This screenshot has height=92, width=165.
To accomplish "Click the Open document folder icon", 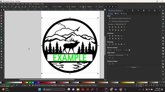I will 163,14.
